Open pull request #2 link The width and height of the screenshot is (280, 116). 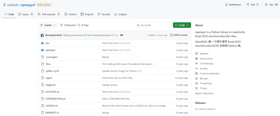pos(85,35)
